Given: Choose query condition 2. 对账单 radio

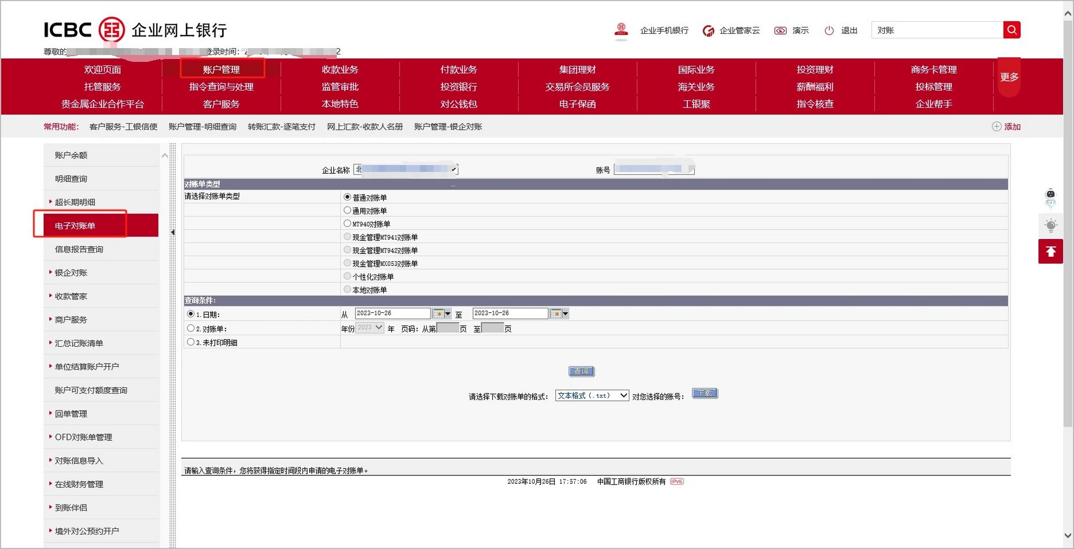Looking at the screenshot, I should point(191,328).
